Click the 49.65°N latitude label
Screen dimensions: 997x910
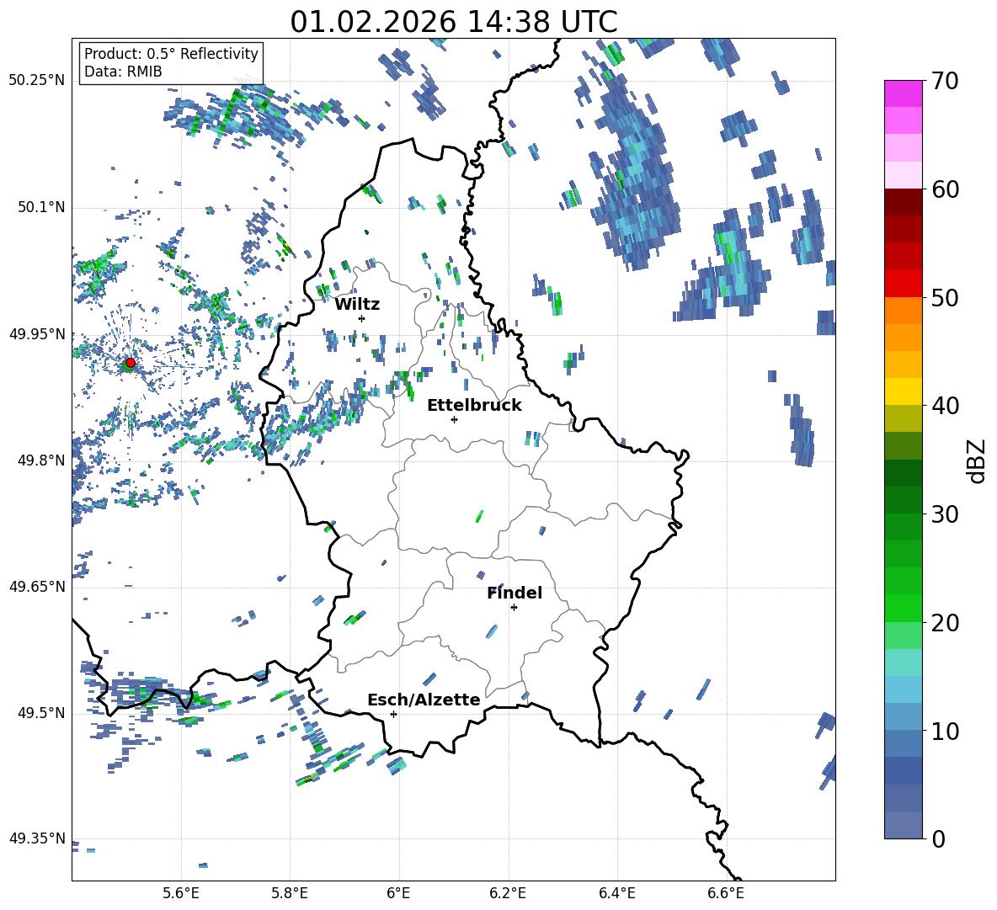click(x=37, y=586)
